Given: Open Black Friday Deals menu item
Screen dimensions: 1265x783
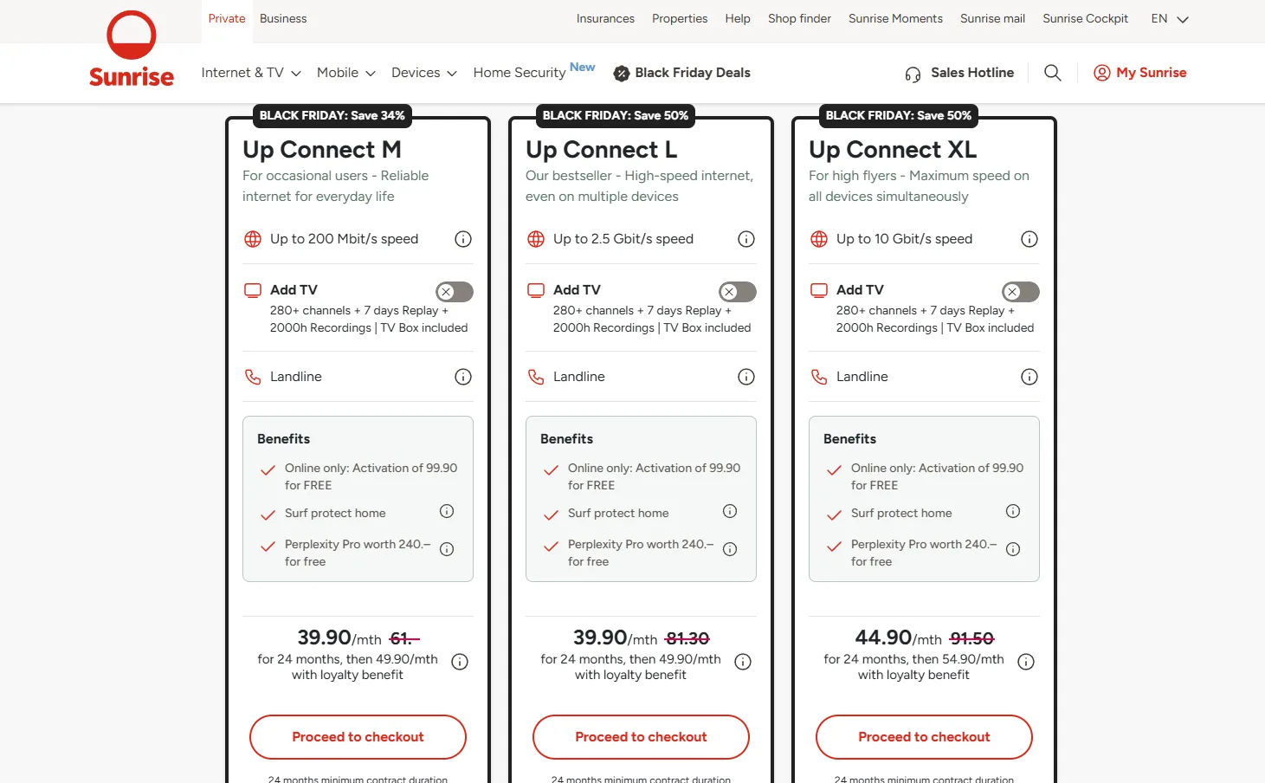Looking at the screenshot, I should pyautogui.click(x=682, y=73).
